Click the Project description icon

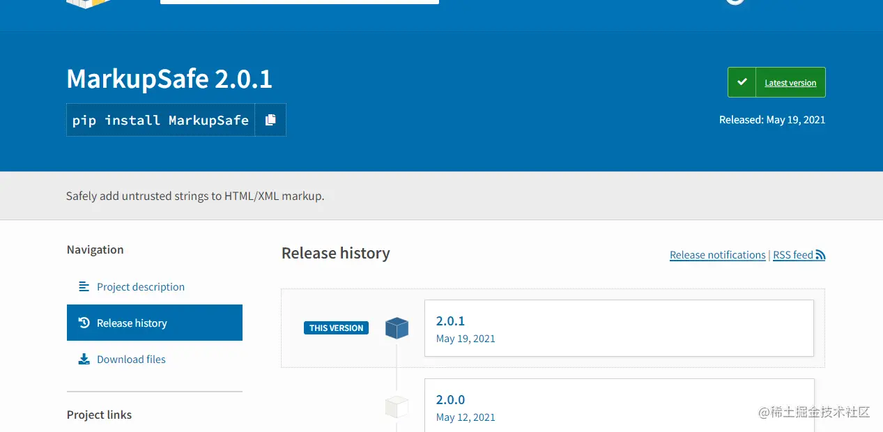[x=84, y=286]
